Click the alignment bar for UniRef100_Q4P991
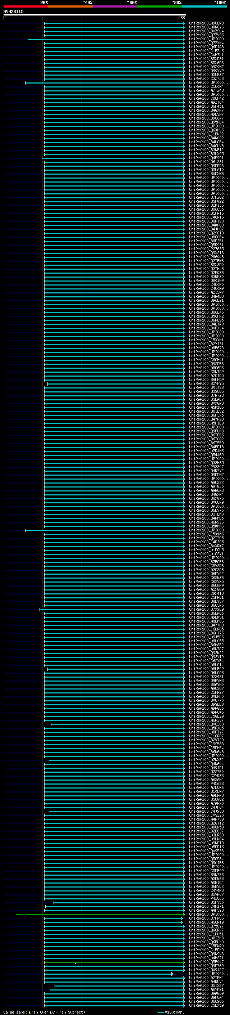The width and height of the screenshot is (230, 1015). pyautogui.click(x=113, y=158)
